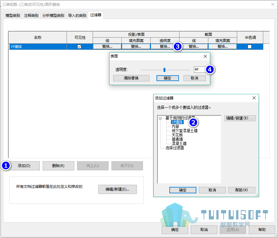The width and height of the screenshot is (278, 238).
Task: Click 帮助(H) in the add filter dialog
Action: coord(242,190)
